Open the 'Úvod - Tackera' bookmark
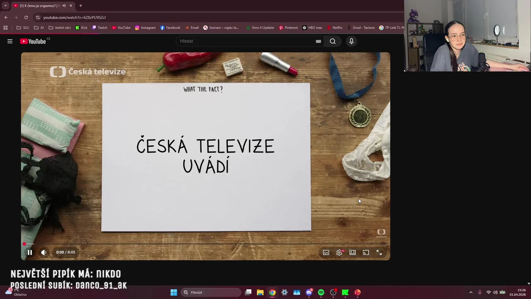The image size is (531, 299). 360,28
